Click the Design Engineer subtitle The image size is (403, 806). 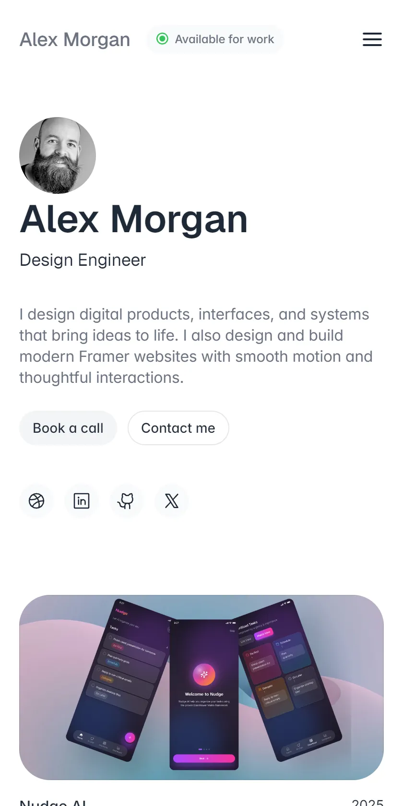[x=83, y=260]
